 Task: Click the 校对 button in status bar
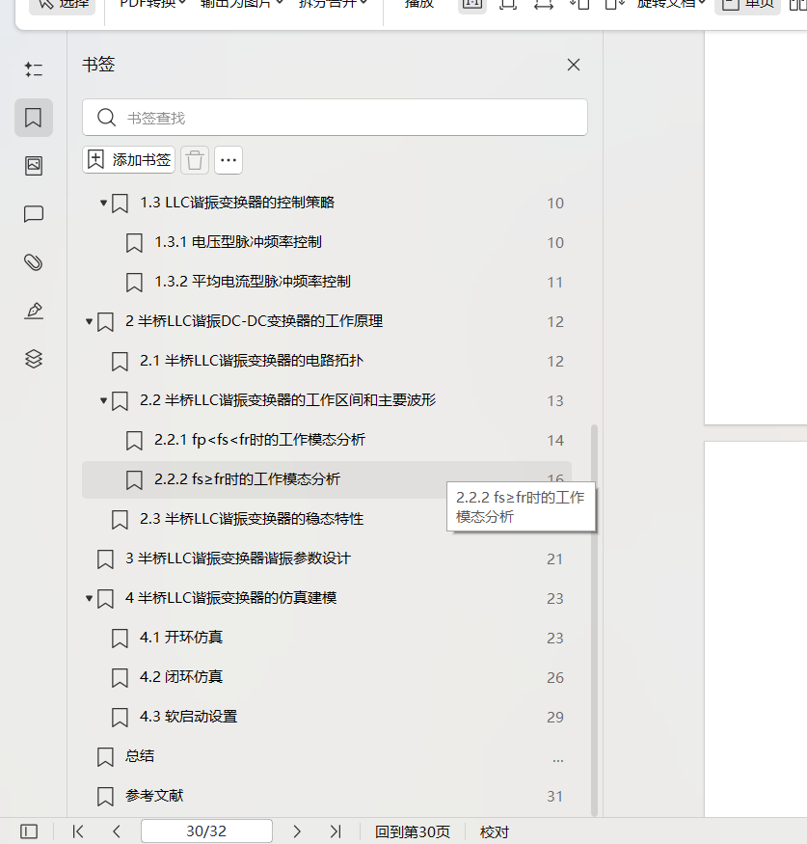(495, 832)
